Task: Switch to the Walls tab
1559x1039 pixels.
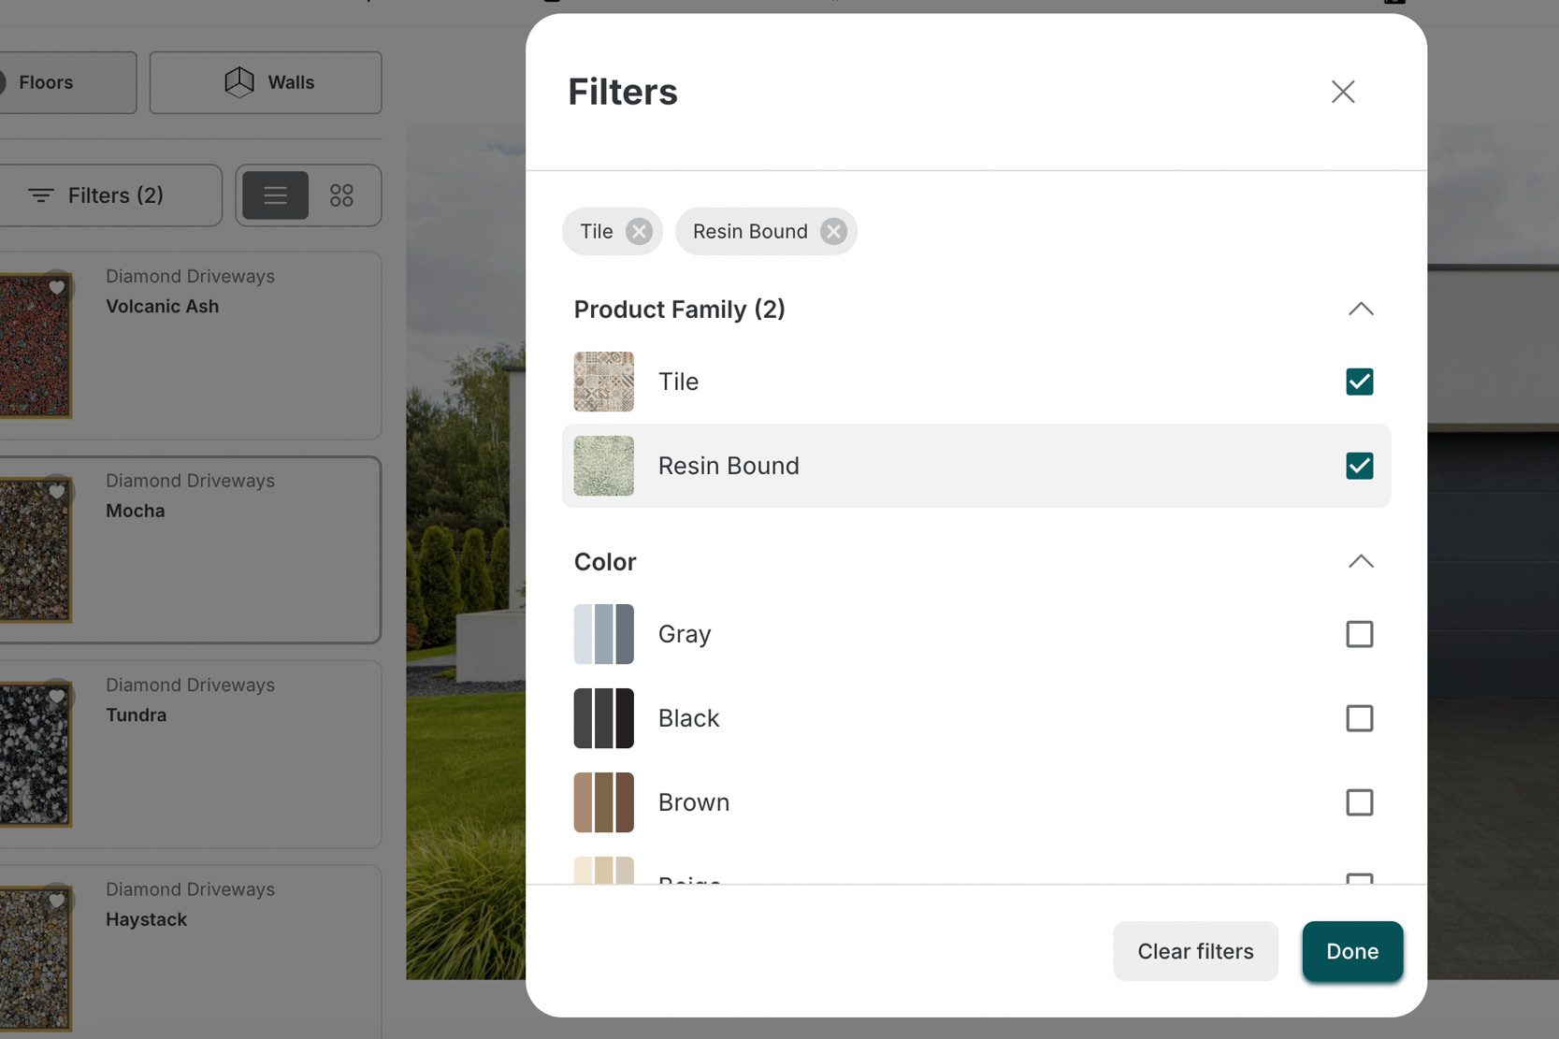Action: coord(266,82)
